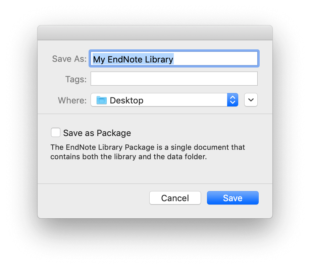
Task: Select the Desktop text in location popup
Action: tap(126, 100)
